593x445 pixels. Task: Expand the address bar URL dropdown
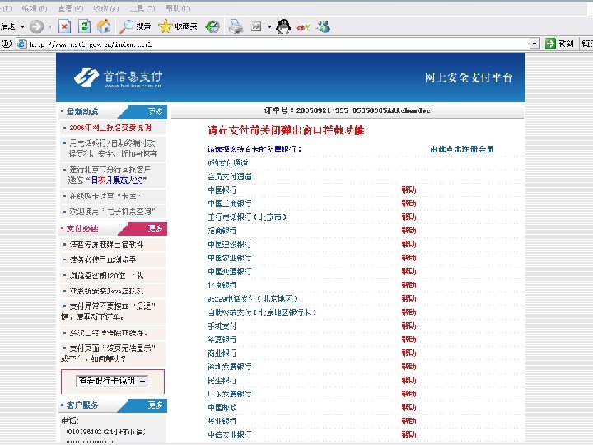tap(535, 44)
